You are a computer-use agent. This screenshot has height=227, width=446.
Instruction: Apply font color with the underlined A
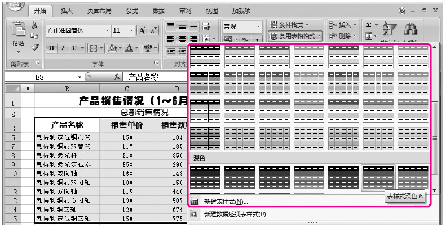coord(130,48)
